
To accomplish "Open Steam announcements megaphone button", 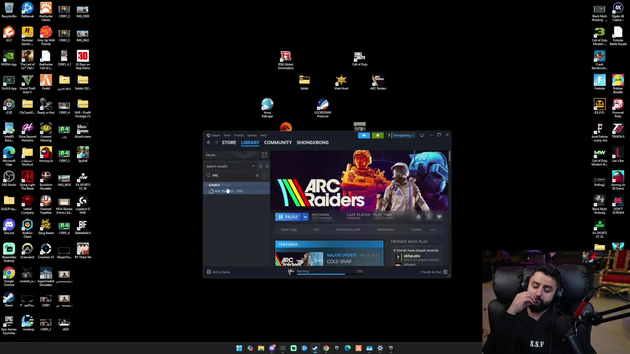I will coord(364,135).
